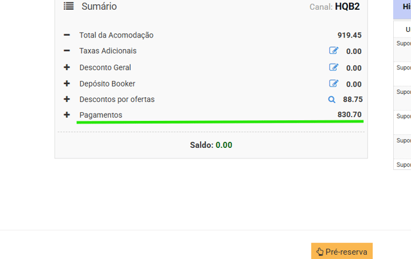Open the Desconto Geral edit icon
The width and height of the screenshot is (411, 259).
334,68
